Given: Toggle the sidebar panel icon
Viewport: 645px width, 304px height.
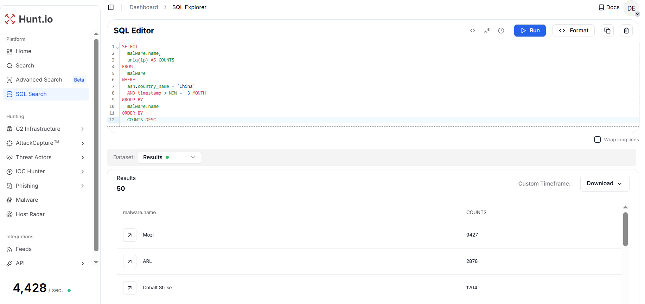Looking at the screenshot, I should click(111, 7).
